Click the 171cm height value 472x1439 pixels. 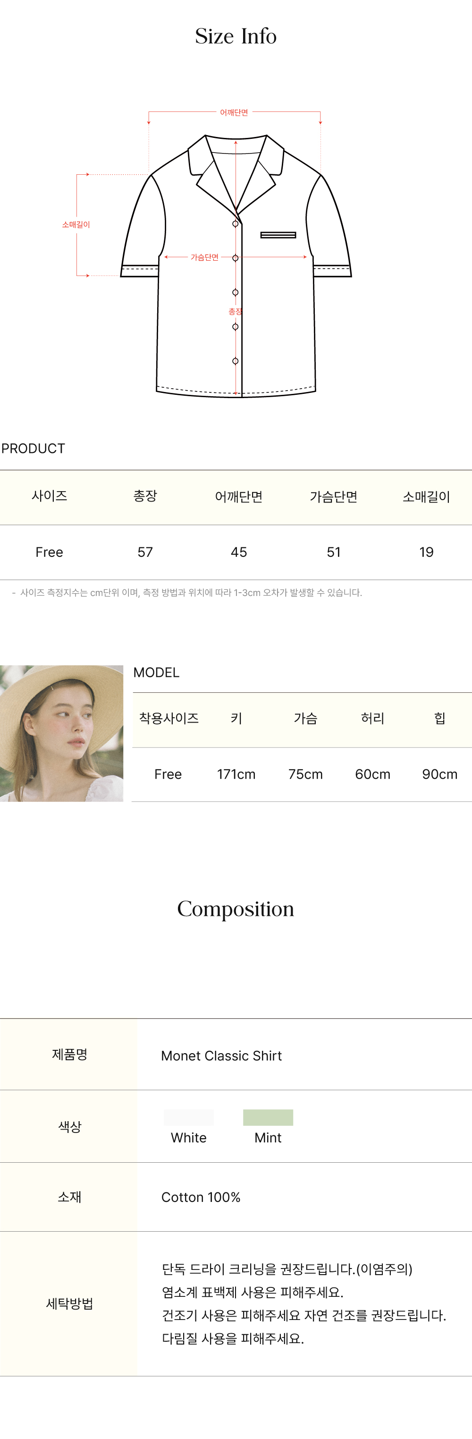[x=236, y=774]
